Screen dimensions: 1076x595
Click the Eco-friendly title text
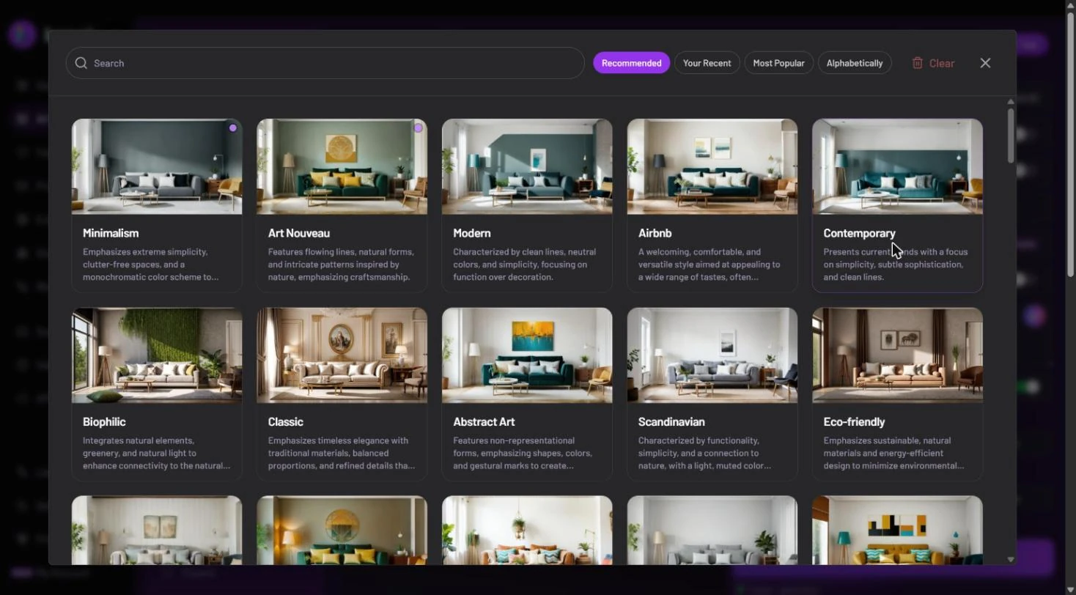854,422
